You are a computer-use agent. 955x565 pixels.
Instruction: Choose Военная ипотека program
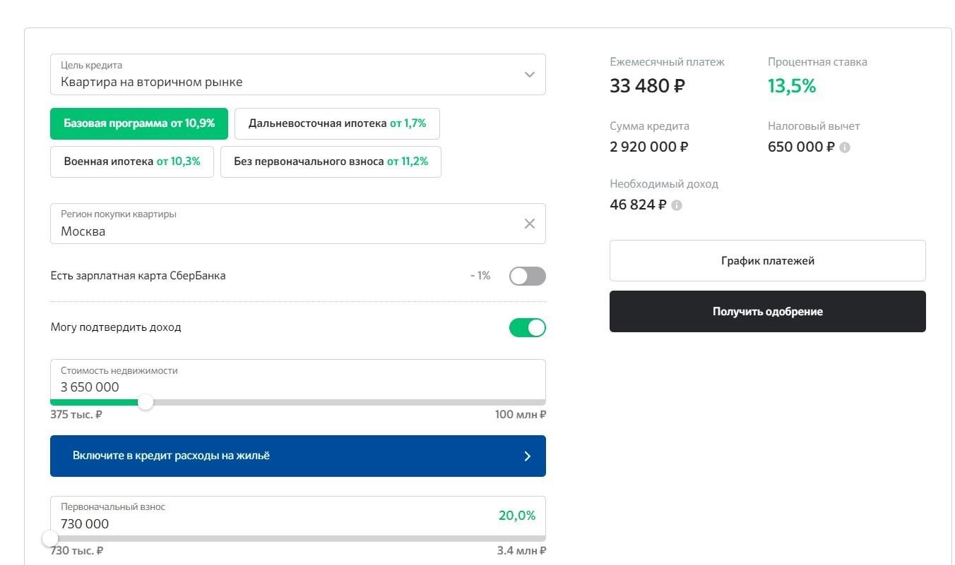(x=132, y=162)
